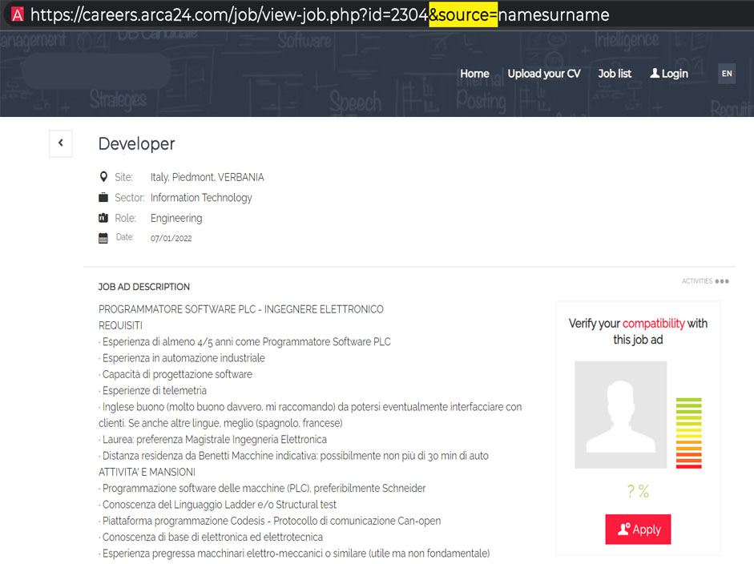Click the person icon next to Login
This screenshot has width=754, height=564.
coord(653,73)
